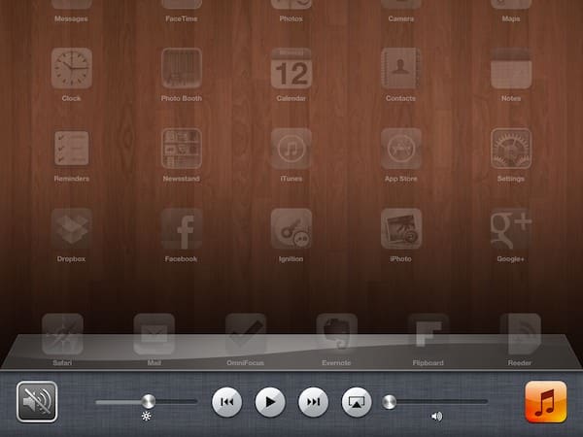Click the volume slider knob
The width and height of the screenshot is (583, 437).
pos(390,402)
